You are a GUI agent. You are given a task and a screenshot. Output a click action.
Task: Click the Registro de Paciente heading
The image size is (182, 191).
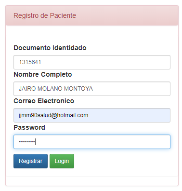[x=45, y=15]
